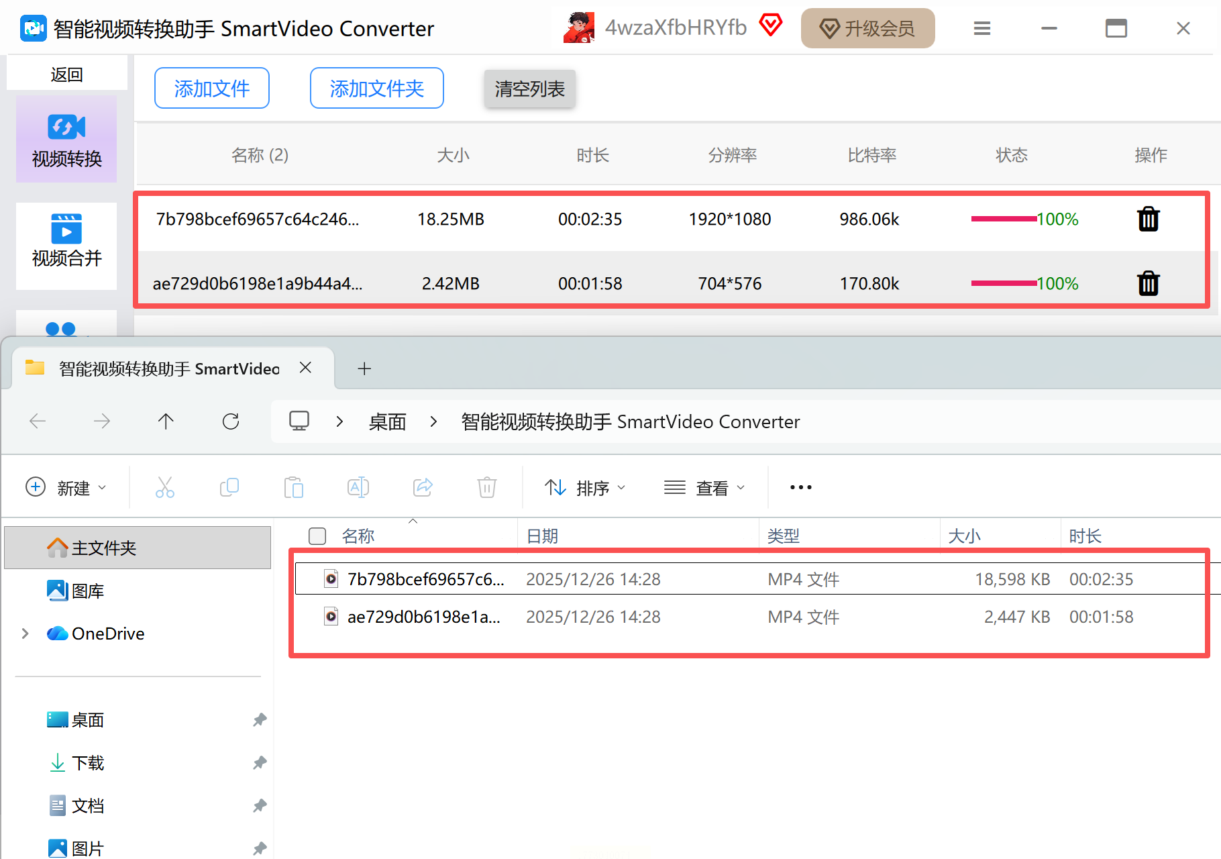Expand the chevron after the monitor icon
The width and height of the screenshot is (1221, 859).
pyautogui.click(x=339, y=421)
